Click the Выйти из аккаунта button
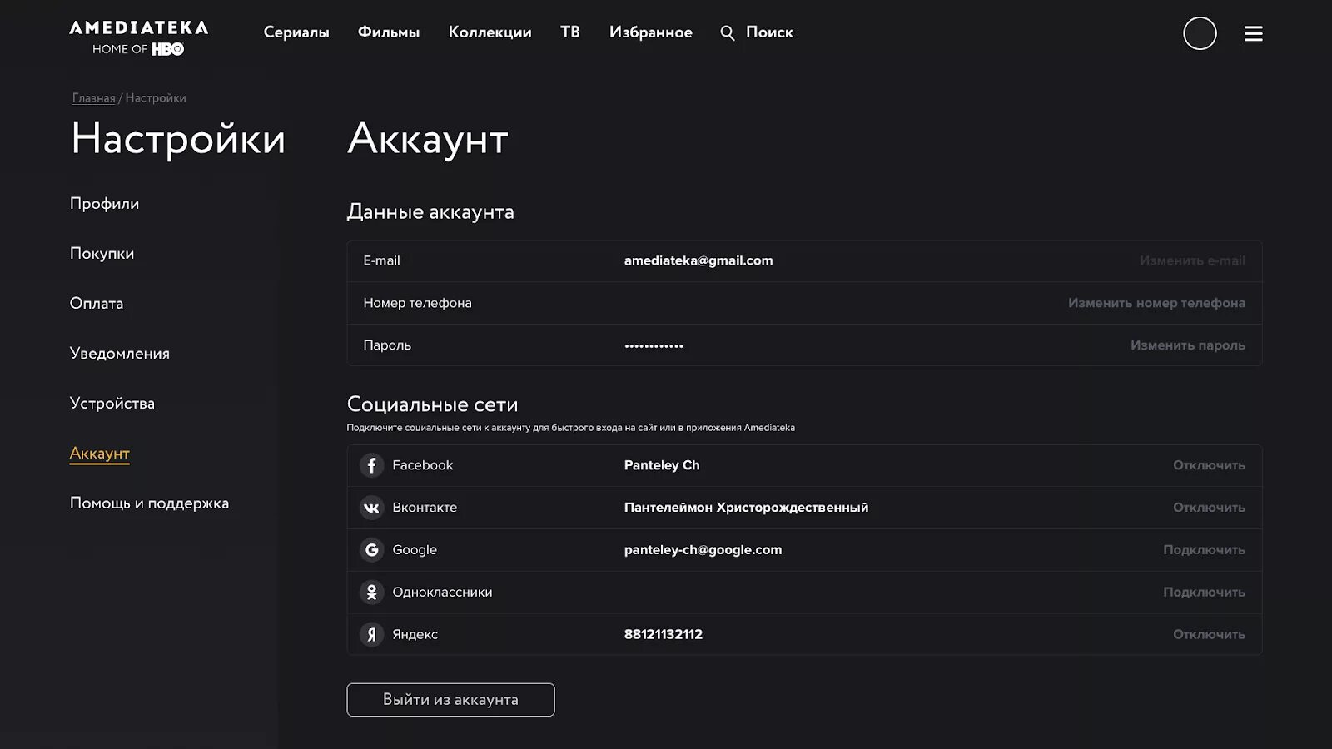The image size is (1332, 749). [450, 700]
